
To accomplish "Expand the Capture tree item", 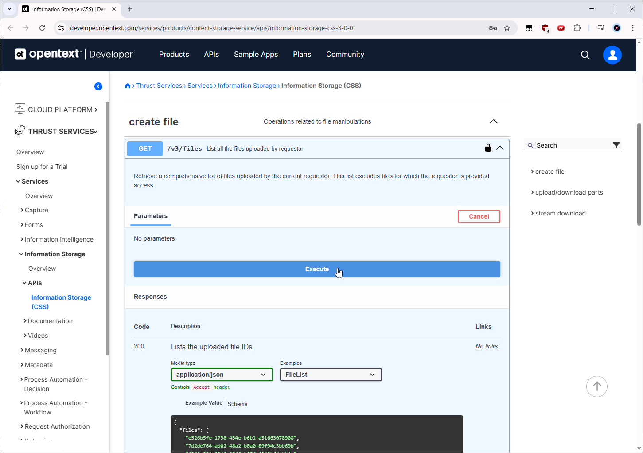I will pyautogui.click(x=22, y=210).
